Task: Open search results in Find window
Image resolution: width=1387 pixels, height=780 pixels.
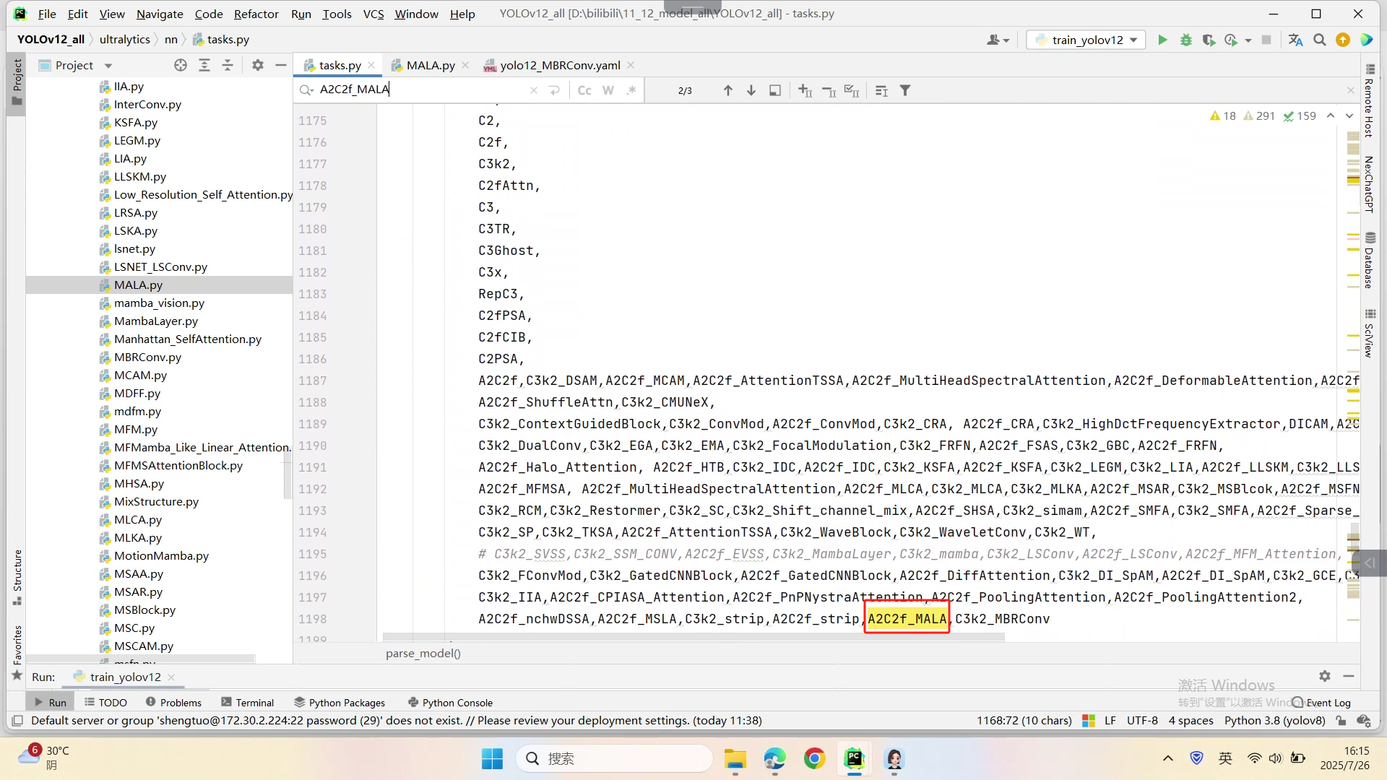Action: (774, 90)
